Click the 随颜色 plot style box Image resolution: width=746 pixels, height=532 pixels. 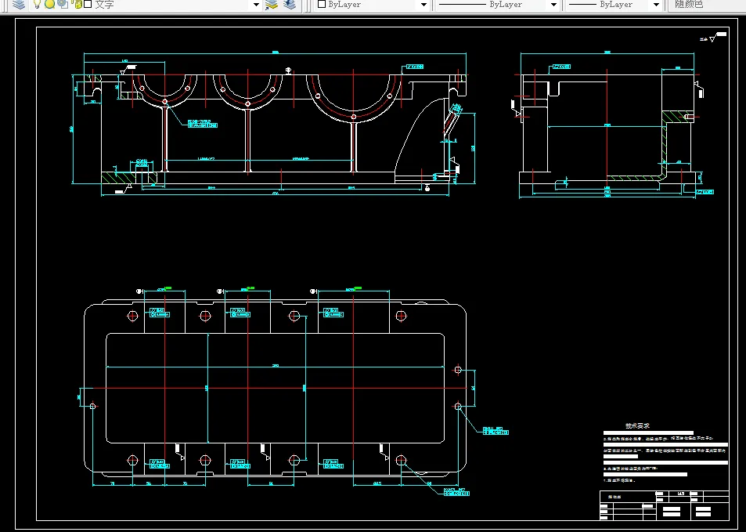pyautogui.click(x=706, y=4)
